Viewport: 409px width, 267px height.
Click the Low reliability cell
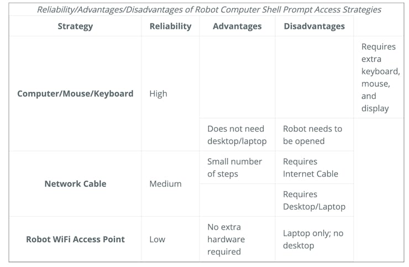point(157,239)
